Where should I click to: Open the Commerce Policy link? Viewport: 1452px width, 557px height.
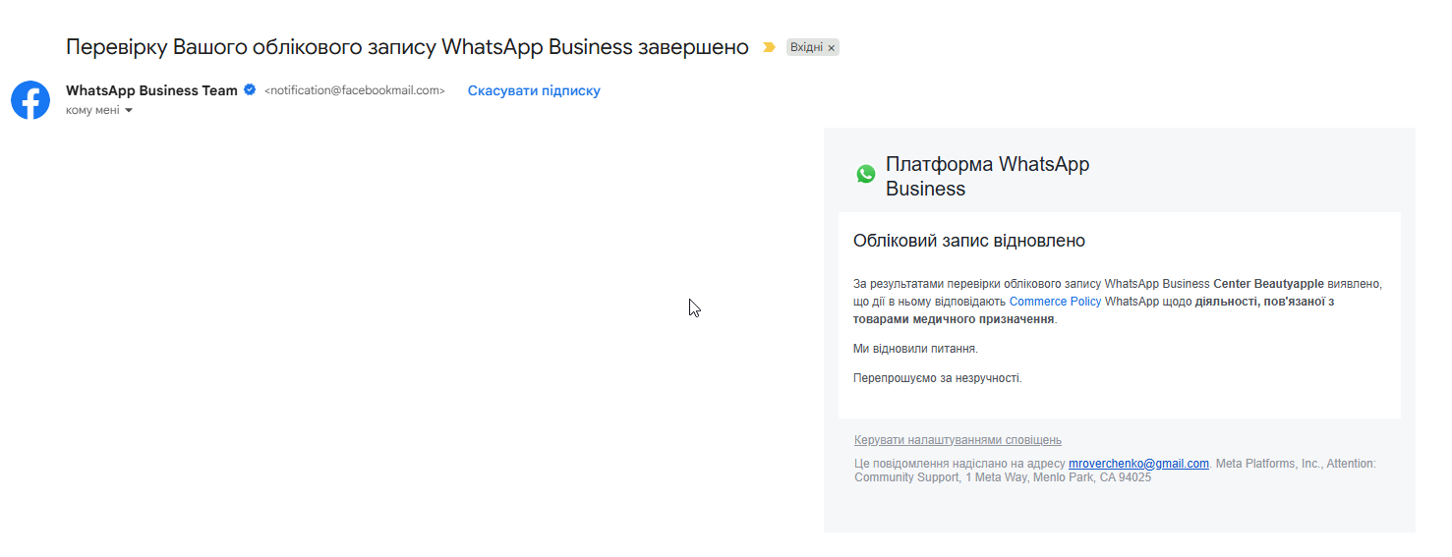[x=1055, y=302]
